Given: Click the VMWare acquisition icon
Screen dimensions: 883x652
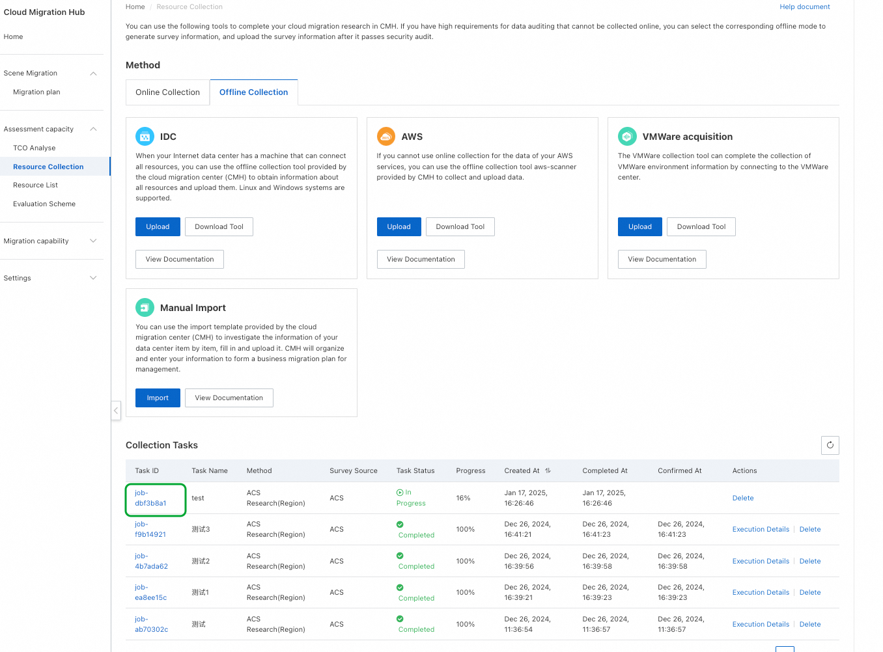Looking at the screenshot, I should [x=627, y=137].
